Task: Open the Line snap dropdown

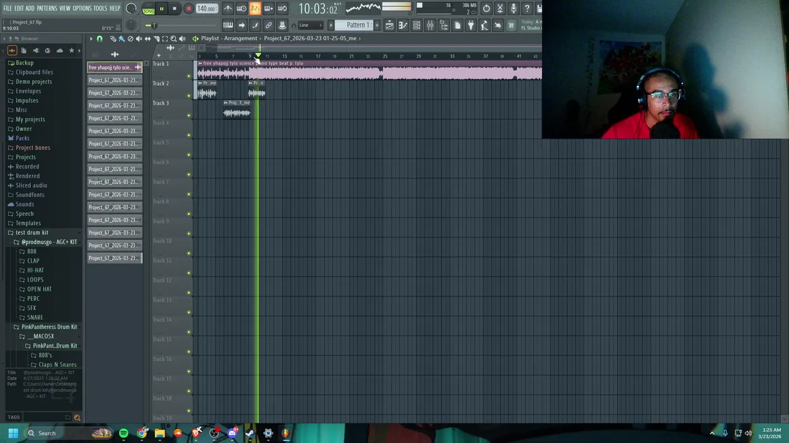Action: point(311,25)
